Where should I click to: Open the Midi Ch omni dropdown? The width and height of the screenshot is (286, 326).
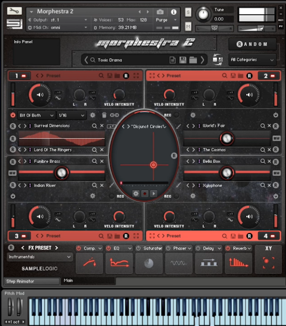click(58, 27)
